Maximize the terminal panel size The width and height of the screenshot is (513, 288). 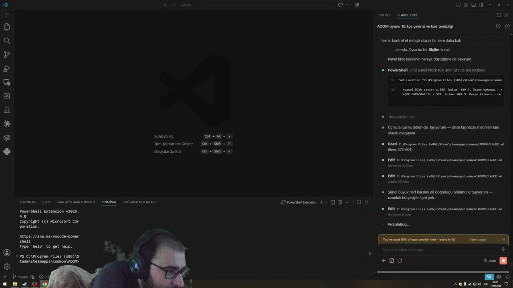click(x=359, y=202)
